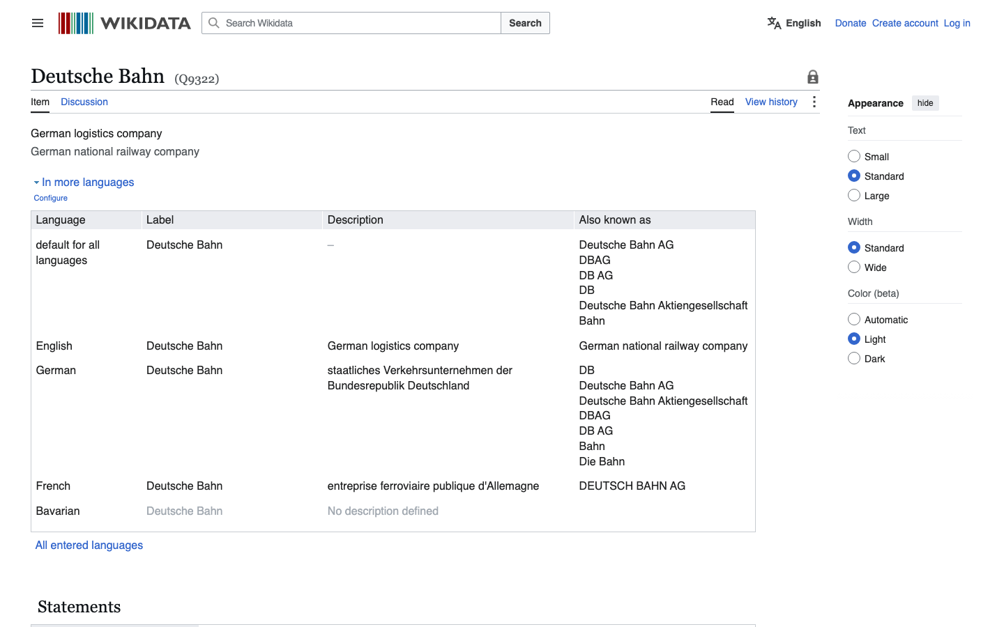
Task: Select Standard text size
Action: pyautogui.click(x=854, y=176)
